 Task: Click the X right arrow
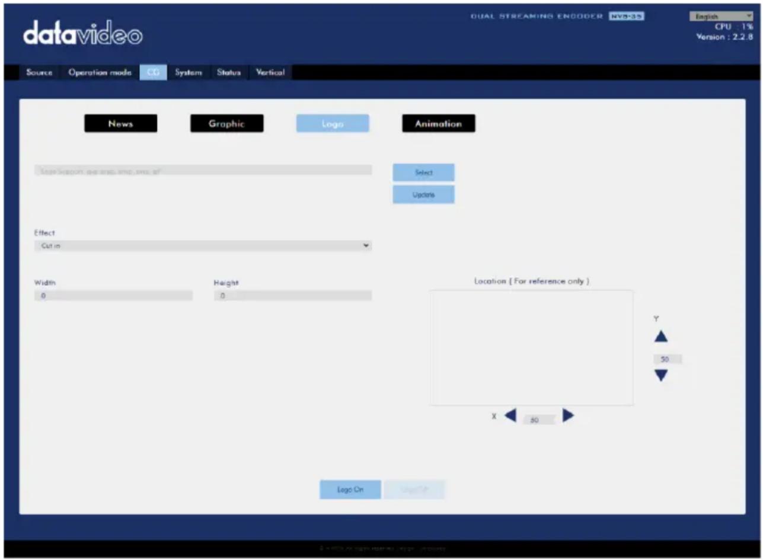[x=568, y=416]
